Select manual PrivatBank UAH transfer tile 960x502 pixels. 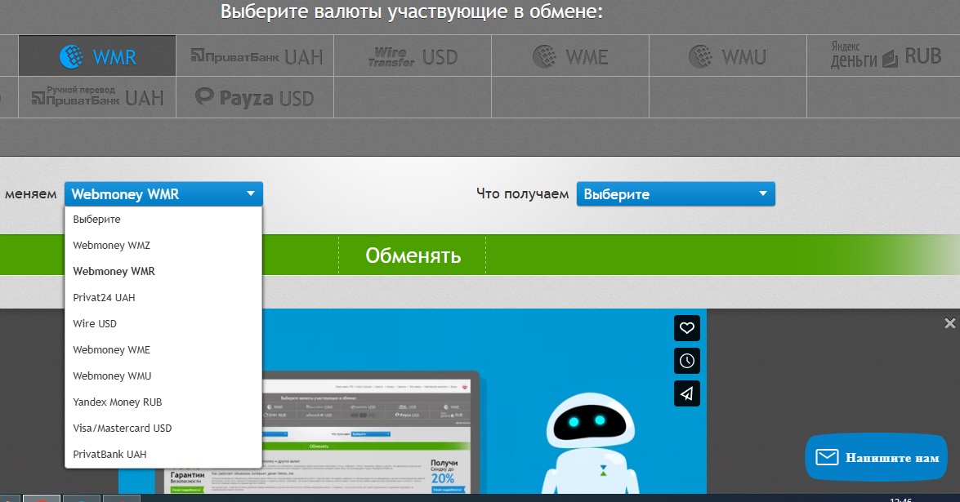click(97, 97)
